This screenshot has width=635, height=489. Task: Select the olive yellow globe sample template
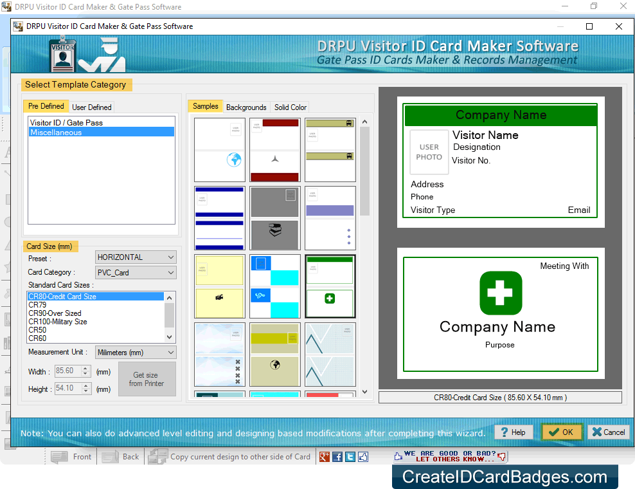coord(275,355)
